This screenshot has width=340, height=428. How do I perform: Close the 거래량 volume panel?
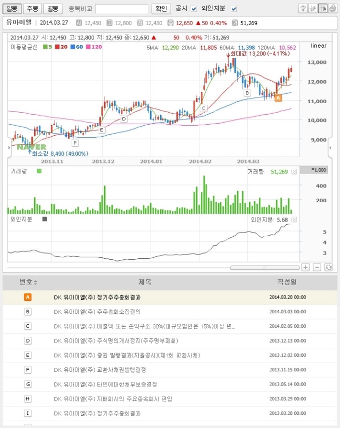pyautogui.click(x=294, y=171)
